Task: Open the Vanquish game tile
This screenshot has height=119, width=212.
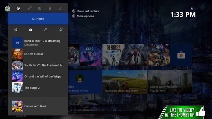Action: point(158,55)
